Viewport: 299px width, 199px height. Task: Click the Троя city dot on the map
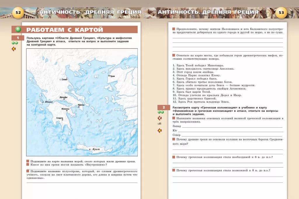(109, 76)
